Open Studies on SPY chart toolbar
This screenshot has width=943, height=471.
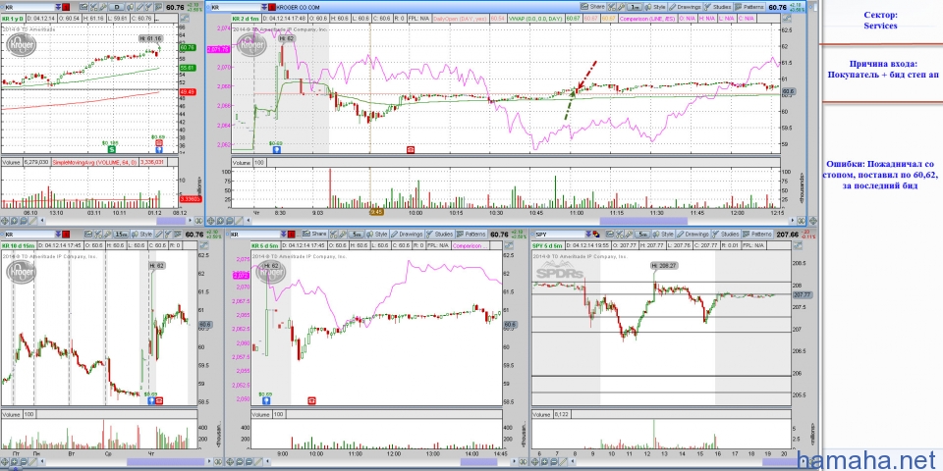coord(725,234)
